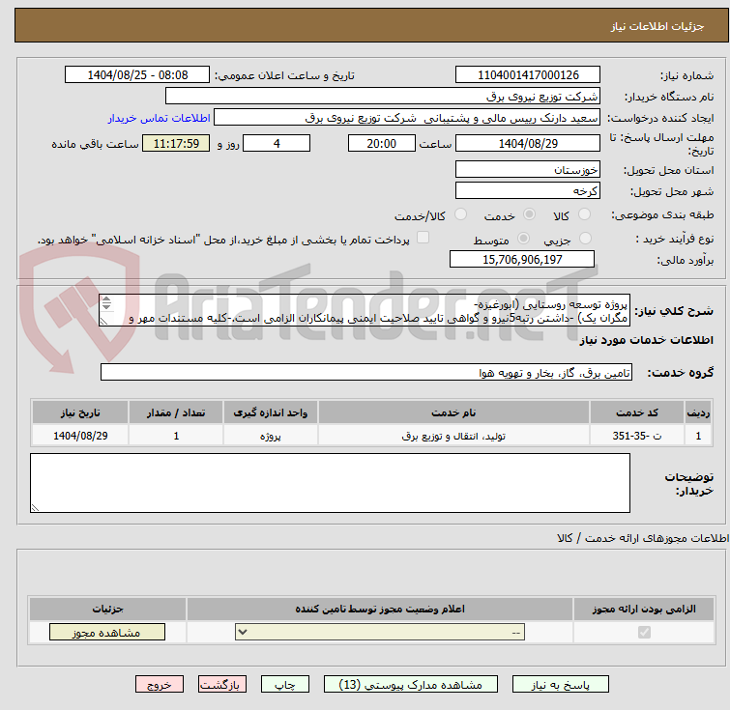Select the 'کالا' radio button
The height and width of the screenshot is (710, 730).
(584, 214)
